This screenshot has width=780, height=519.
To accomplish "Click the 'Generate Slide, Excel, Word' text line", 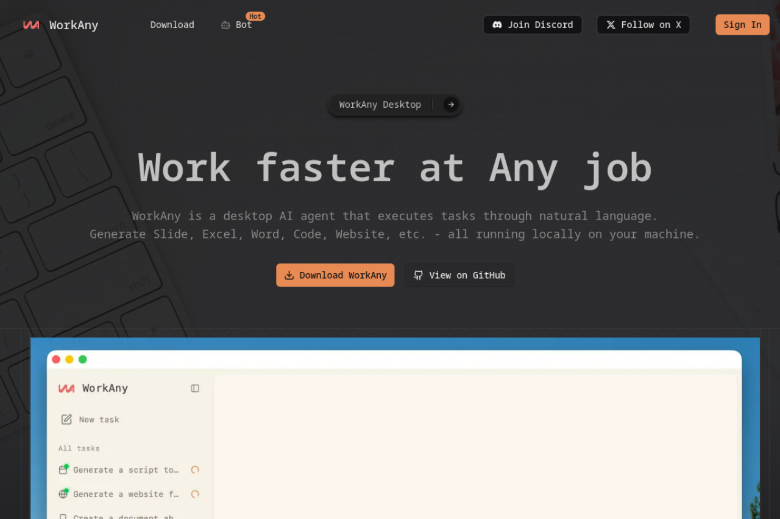I will coord(395,234).
